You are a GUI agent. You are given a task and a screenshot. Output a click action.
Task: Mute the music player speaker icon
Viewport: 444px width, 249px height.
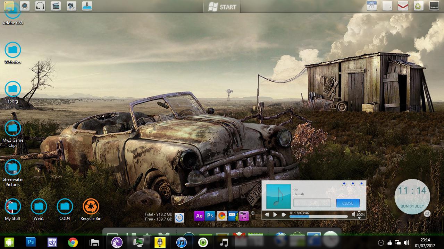coord(354,215)
